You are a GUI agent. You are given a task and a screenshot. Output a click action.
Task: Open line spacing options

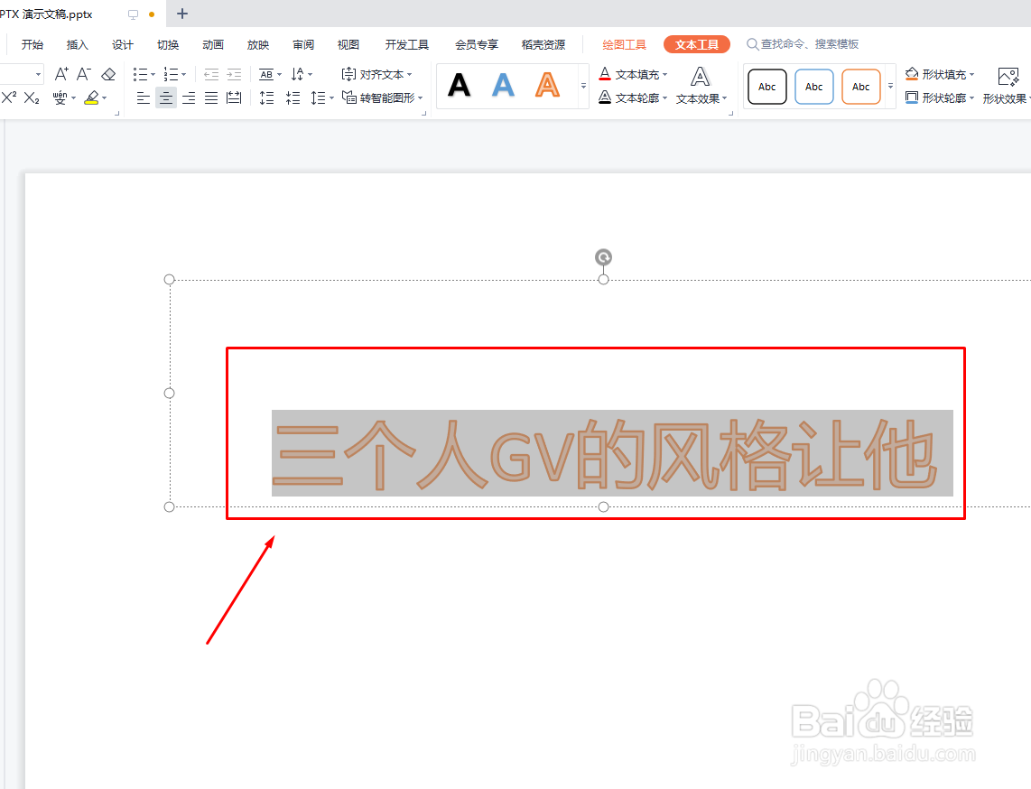click(322, 98)
